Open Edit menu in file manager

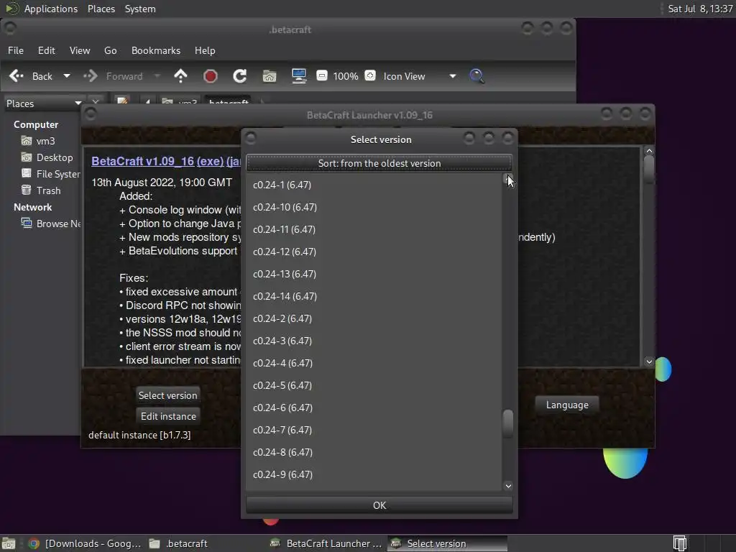(47, 50)
